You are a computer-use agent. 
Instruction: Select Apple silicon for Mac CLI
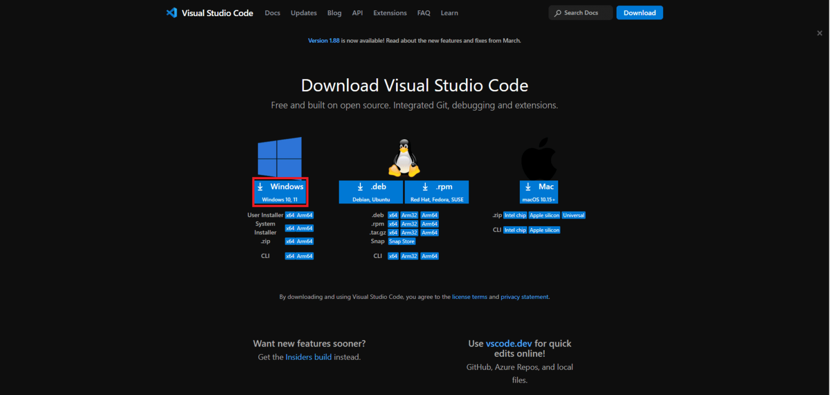pos(544,230)
